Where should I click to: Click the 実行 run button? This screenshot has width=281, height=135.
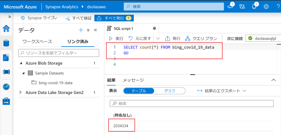pos(116,38)
